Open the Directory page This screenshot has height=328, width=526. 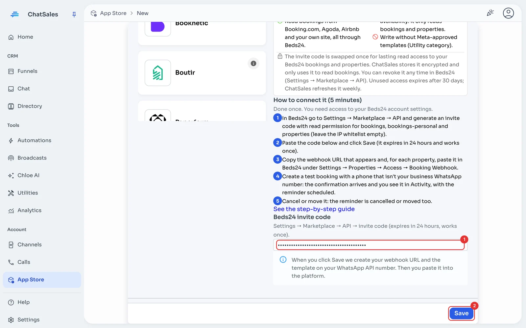click(42, 106)
